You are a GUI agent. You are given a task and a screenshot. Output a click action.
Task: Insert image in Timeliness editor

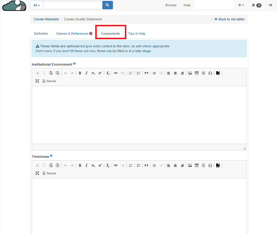[x=190, y=165]
